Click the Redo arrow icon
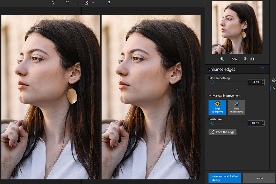The height and width of the screenshot is (184, 276). [x=67, y=3]
